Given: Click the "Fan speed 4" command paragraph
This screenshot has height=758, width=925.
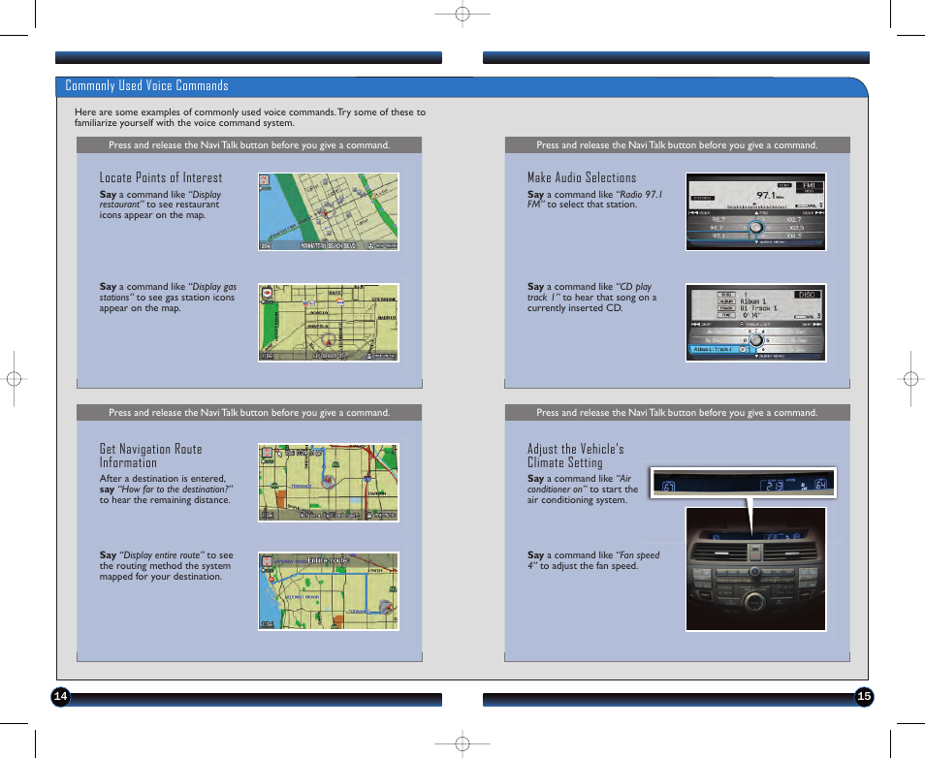Looking at the screenshot, I should click(x=593, y=560).
